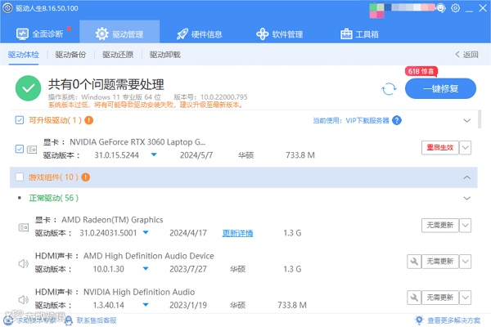
Task: Click the warning icon next to 可升级驱动
Action: tap(89, 120)
